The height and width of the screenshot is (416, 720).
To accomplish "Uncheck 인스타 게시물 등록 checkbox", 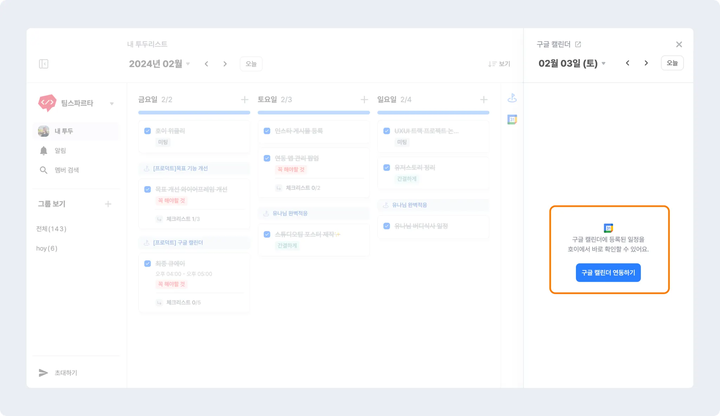I will tap(267, 131).
